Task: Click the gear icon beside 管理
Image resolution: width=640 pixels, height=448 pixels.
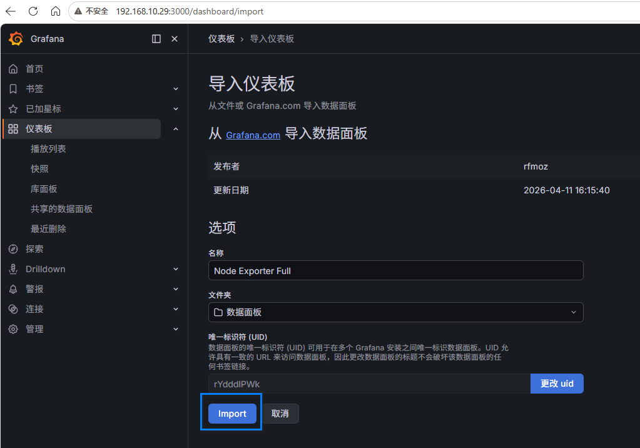Action: 13,329
